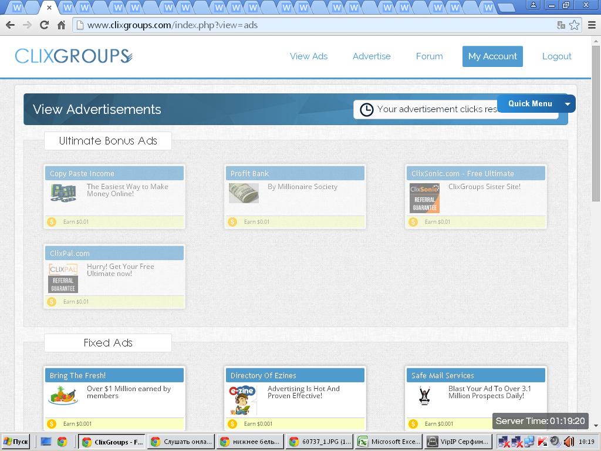The width and height of the screenshot is (601, 451).
Task: Click the coin icon in Bring The Fresh ad
Action: pos(52,424)
